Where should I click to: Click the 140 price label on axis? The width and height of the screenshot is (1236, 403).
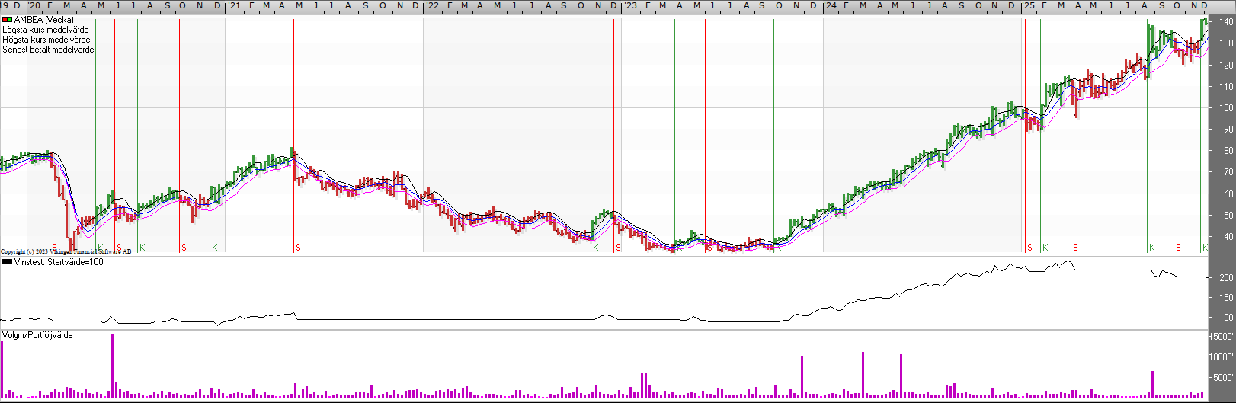tap(1225, 22)
